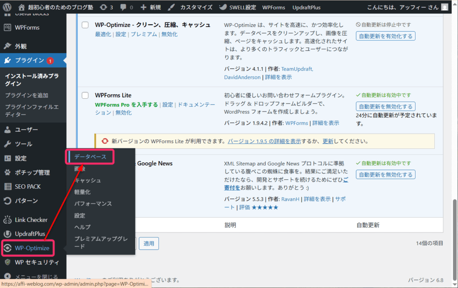Image resolution: width=458 pixels, height=288 pixels.
Task: Click 設定 link under WP-Optimize
Action: point(121,34)
